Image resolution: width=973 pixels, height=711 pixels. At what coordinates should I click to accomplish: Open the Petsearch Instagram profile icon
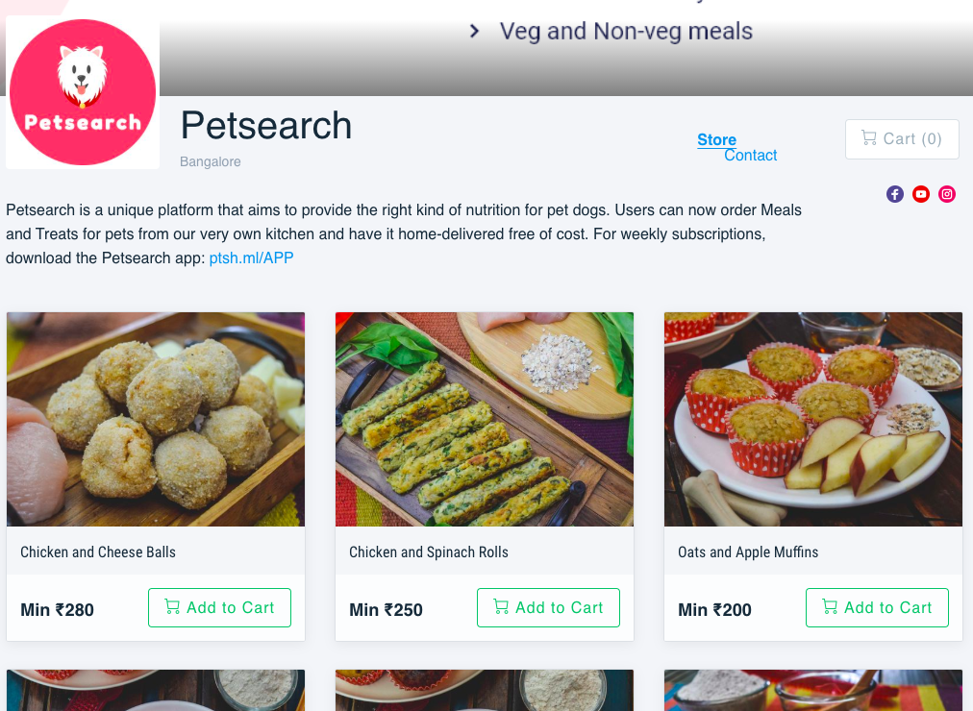(x=947, y=194)
